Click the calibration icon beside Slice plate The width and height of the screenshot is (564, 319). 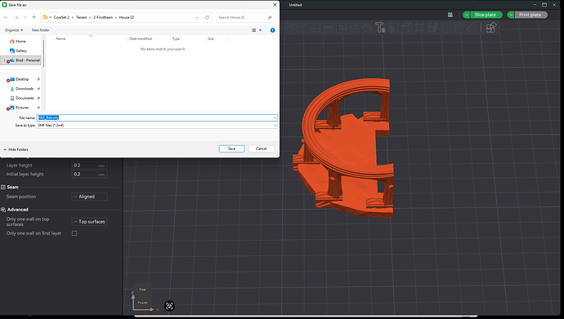450,15
